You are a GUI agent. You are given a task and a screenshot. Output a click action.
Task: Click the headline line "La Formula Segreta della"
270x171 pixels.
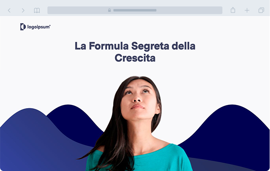pyautogui.click(x=135, y=46)
